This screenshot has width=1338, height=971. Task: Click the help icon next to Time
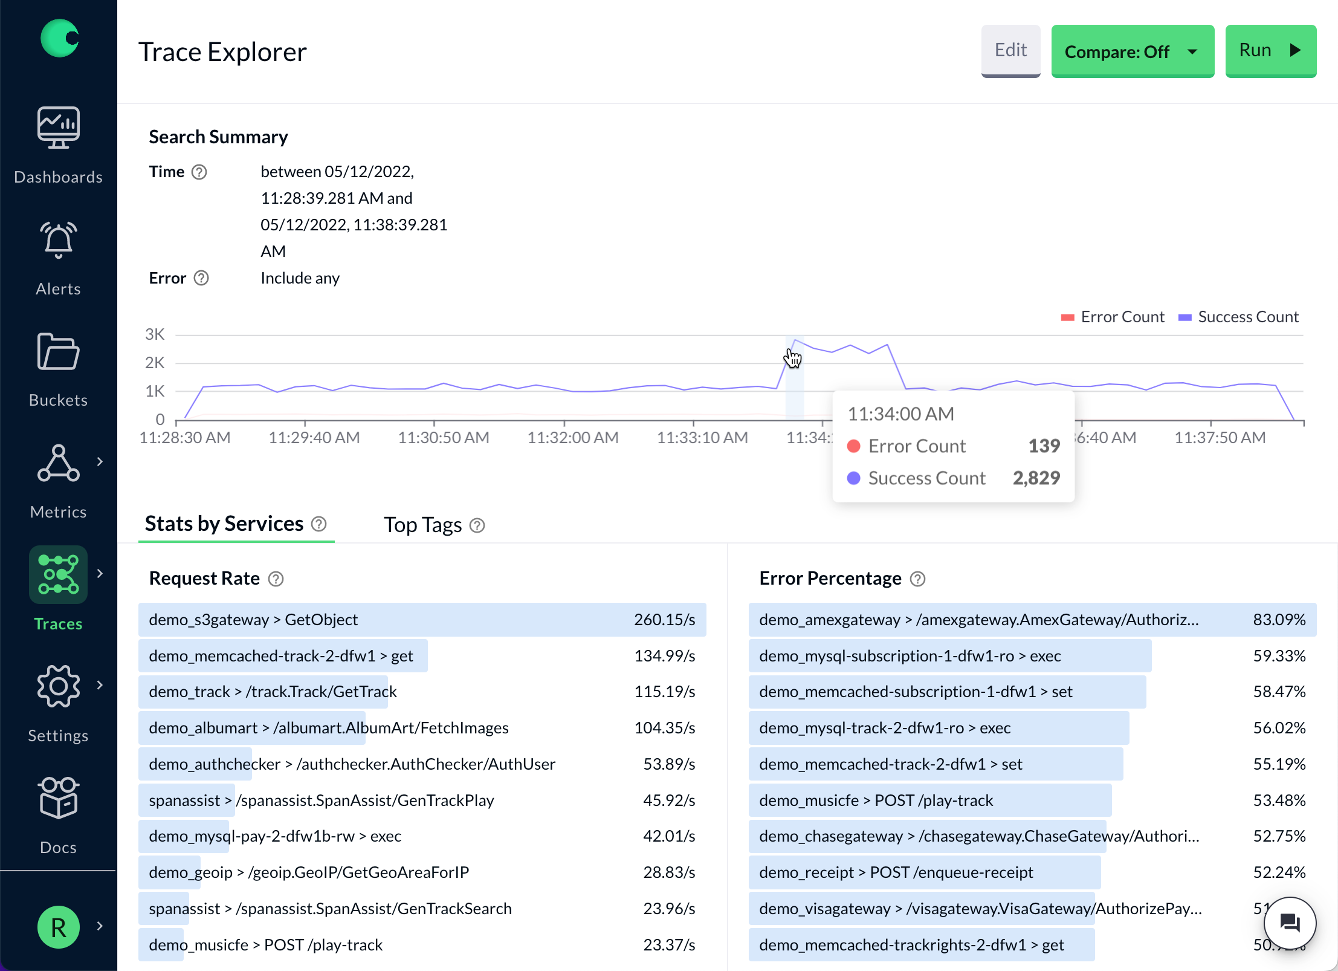click(x=199, y=172)
